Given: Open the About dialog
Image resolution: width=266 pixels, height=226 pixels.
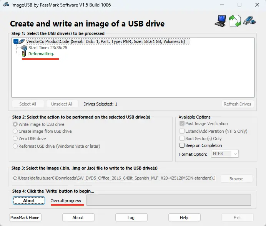Looking at the screenshot, I should click(x=78, y=218).
